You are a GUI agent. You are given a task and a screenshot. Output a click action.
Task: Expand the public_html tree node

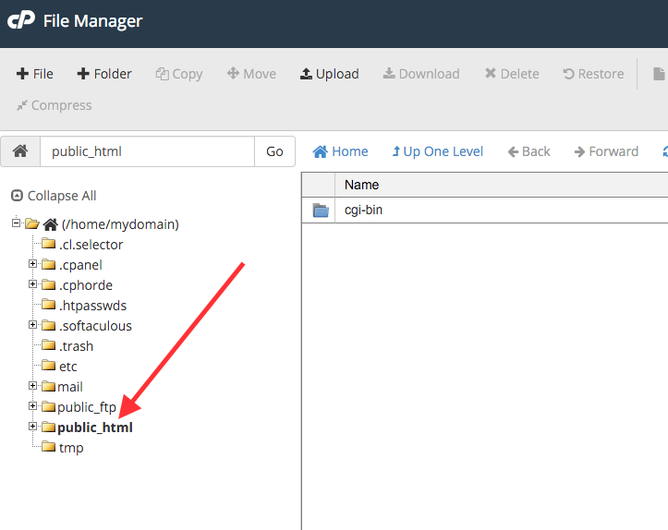pos(33,427)
